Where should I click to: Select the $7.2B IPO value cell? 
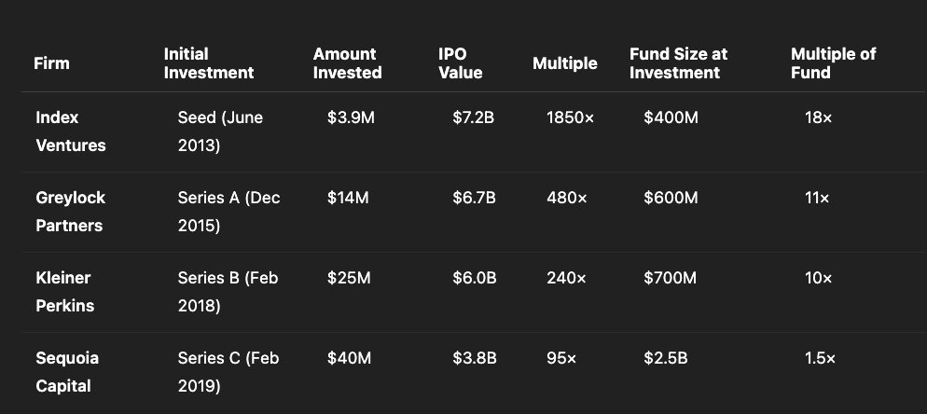tap(473, 118)
